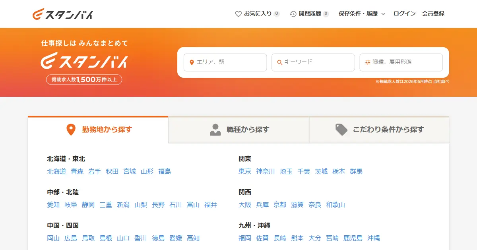Select 鹿児島 prefecture link
This screenshot has height=250, width=477.
click(x=353, y=238)
